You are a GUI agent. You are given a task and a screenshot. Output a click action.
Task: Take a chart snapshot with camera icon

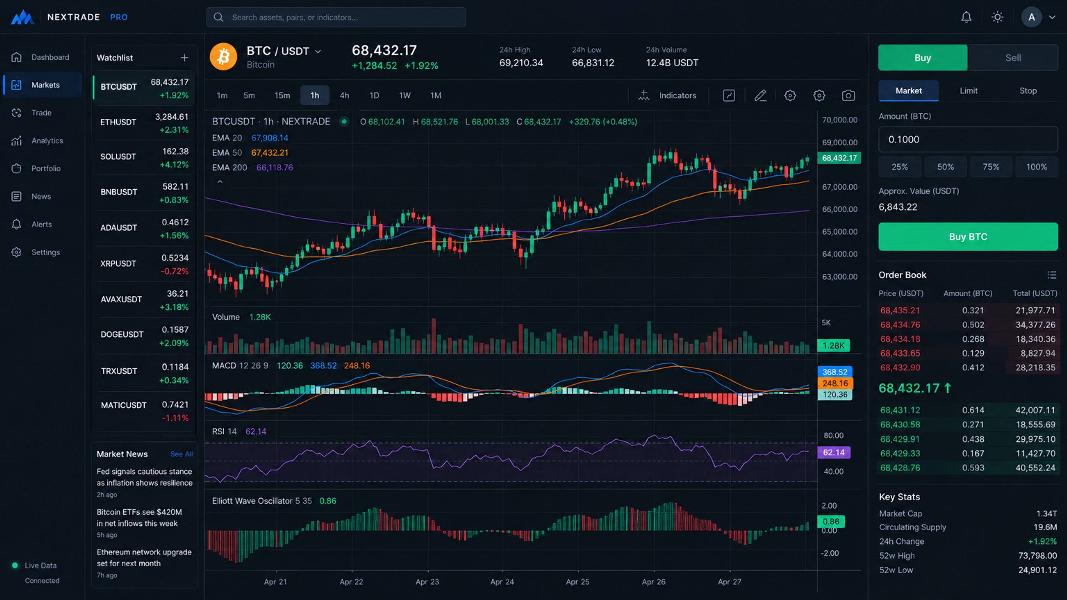pos(848,95)
